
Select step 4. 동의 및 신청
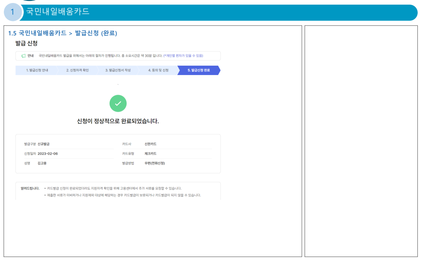158,70
